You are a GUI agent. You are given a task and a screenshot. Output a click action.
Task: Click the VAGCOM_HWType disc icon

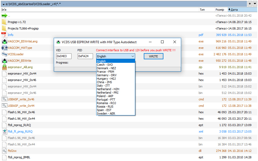[x=5, y=48]
